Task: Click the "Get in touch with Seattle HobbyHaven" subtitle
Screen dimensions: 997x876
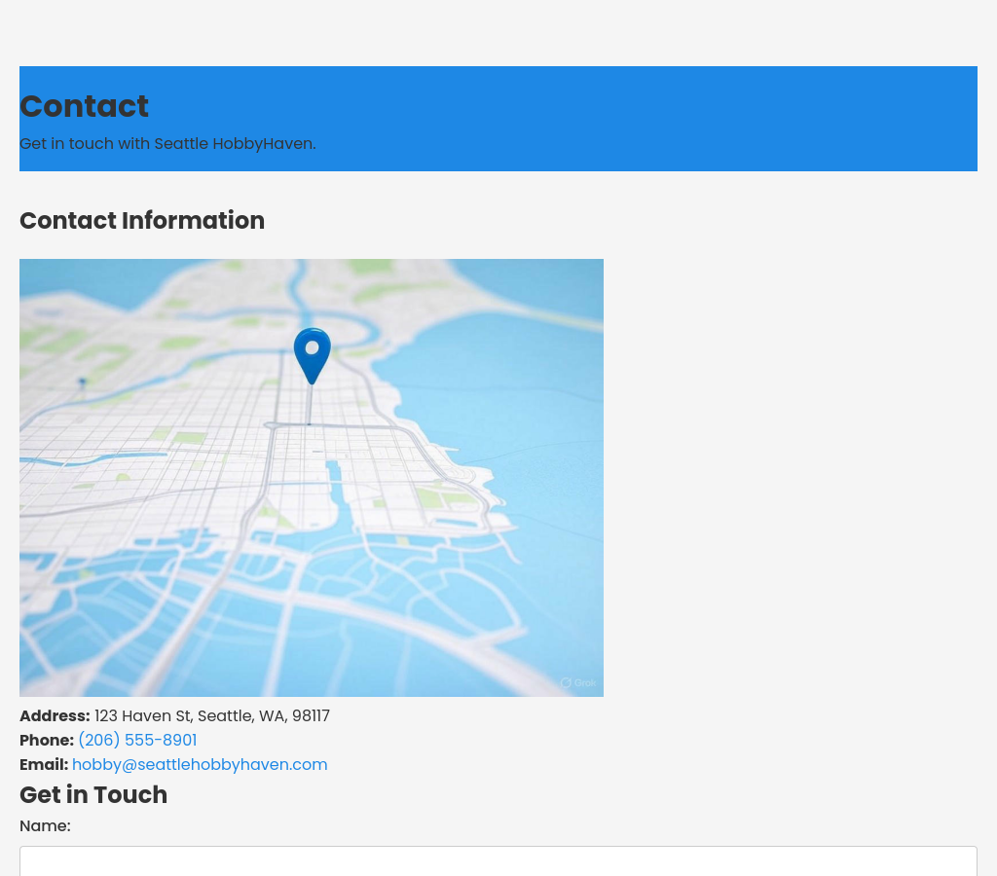Action: pos(167,144)
